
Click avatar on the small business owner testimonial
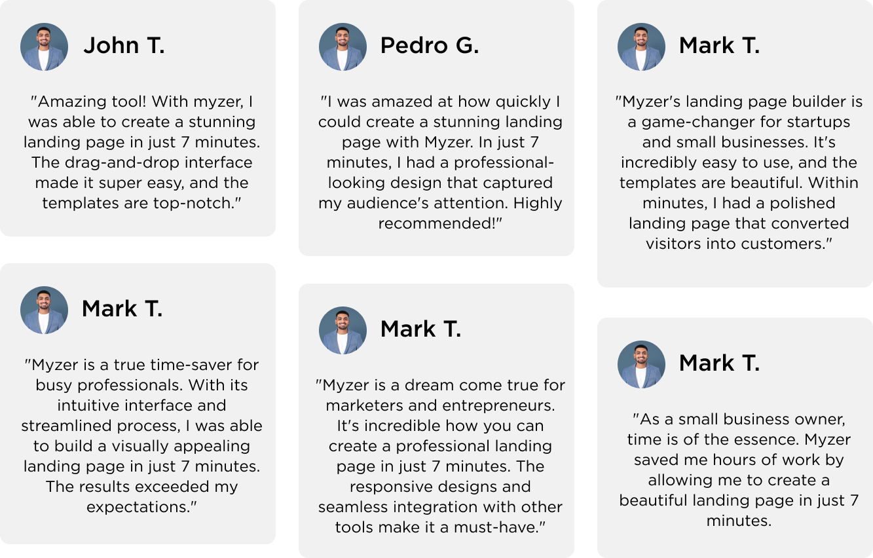coord(641,364)
